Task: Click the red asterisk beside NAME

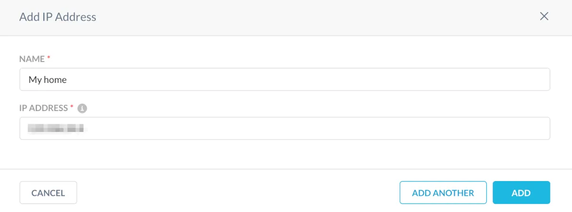Action: [x=48, y=59]
